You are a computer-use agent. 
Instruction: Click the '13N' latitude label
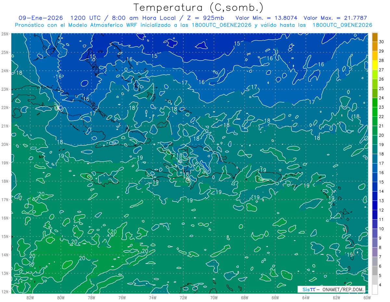pyautogui.click(x=5, y=273)
